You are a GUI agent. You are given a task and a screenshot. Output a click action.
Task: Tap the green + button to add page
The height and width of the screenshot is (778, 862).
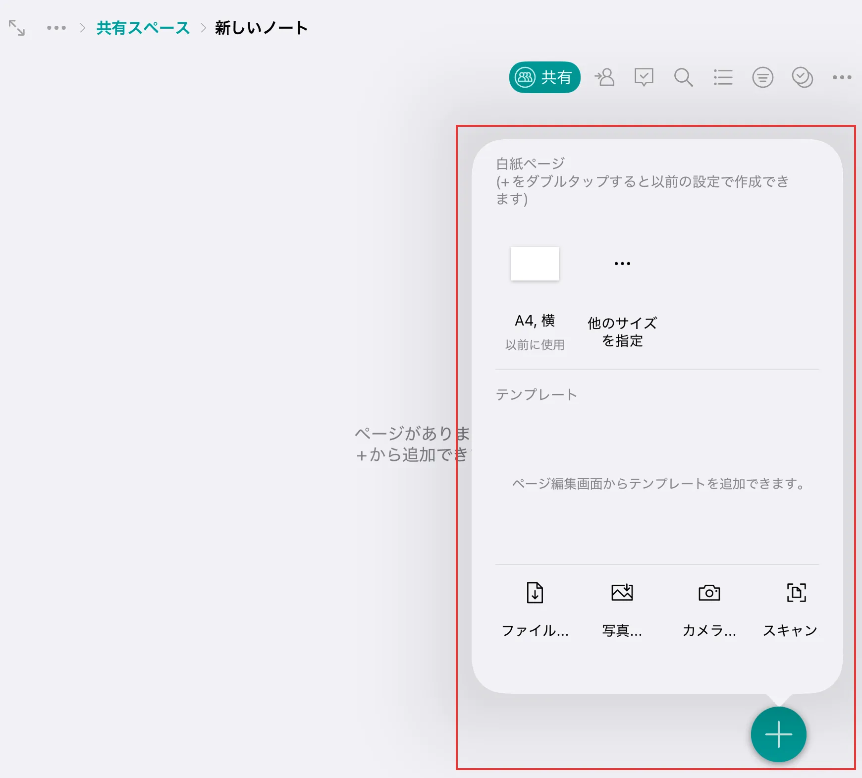click(778, 734)
